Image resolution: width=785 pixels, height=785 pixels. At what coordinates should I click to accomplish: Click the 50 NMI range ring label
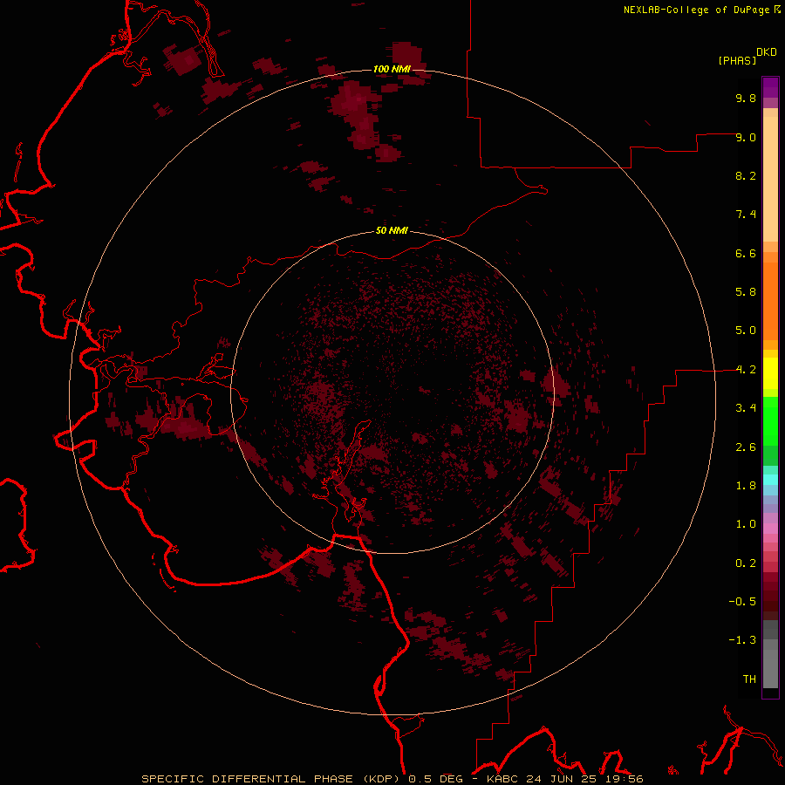point(392,230)
